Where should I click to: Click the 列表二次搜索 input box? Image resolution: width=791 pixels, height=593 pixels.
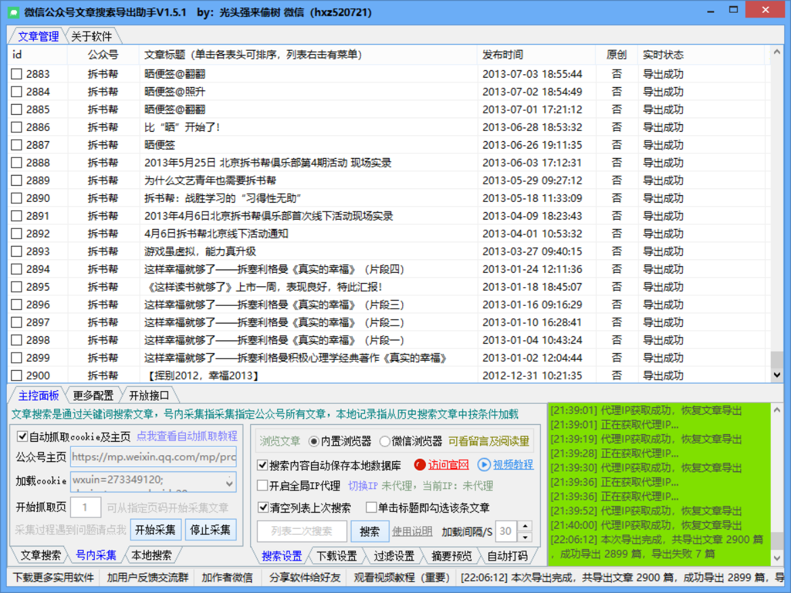click(x=302, y=531)
